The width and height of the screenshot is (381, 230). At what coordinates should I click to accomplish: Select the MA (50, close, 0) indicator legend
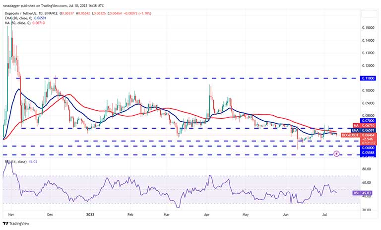pyautogui.click(x=24, y=23)
